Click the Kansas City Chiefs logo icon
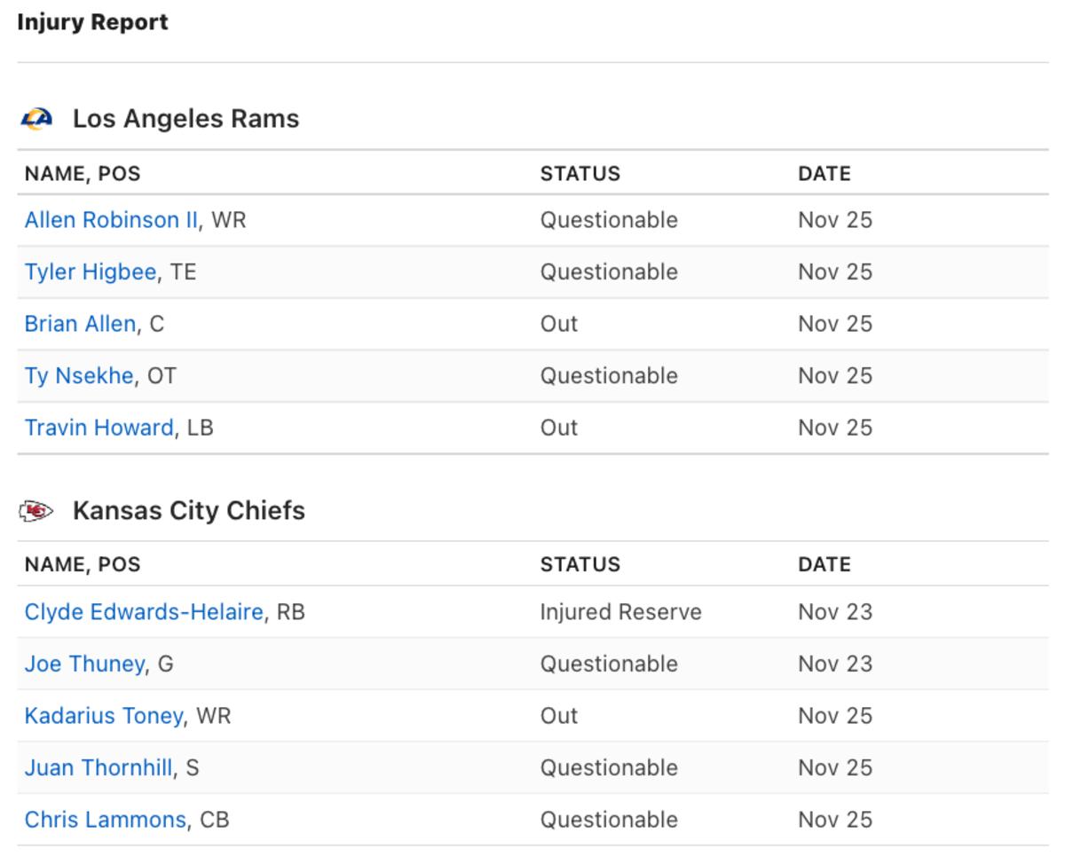 coord(36,511)
